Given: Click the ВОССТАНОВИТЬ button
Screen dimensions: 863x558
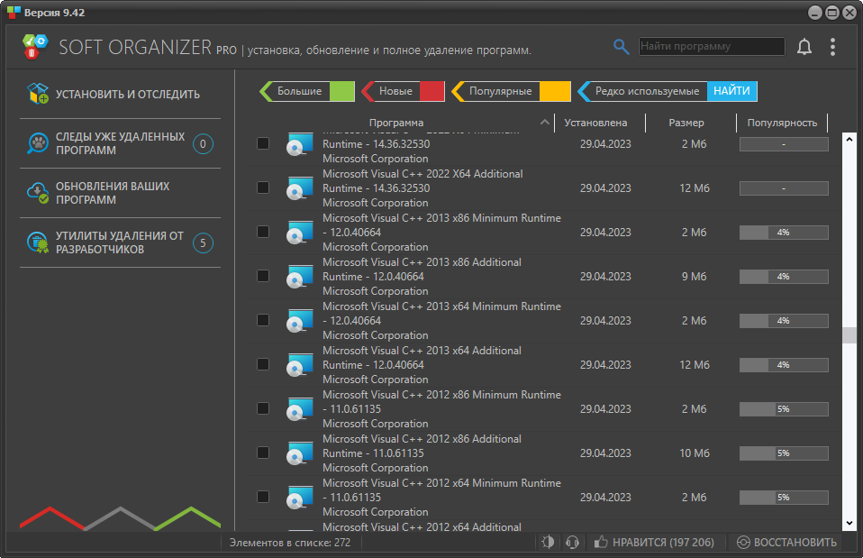Looking at the screenshot, I should [787, 542].
